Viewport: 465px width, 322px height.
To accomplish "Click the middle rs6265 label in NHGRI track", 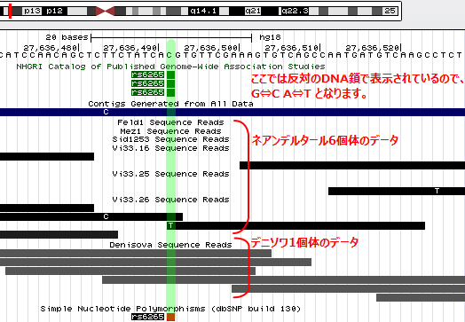I will click(147, 83).
